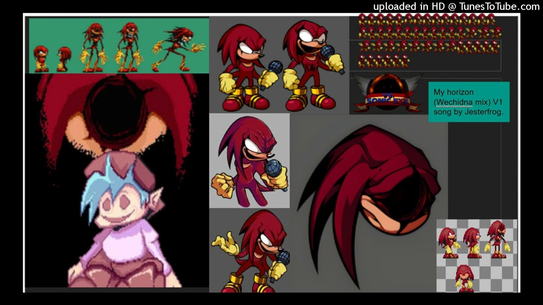Click the echidna artwork on light gray background
This screenshot has width=543, height=305.
coord(249,161)
